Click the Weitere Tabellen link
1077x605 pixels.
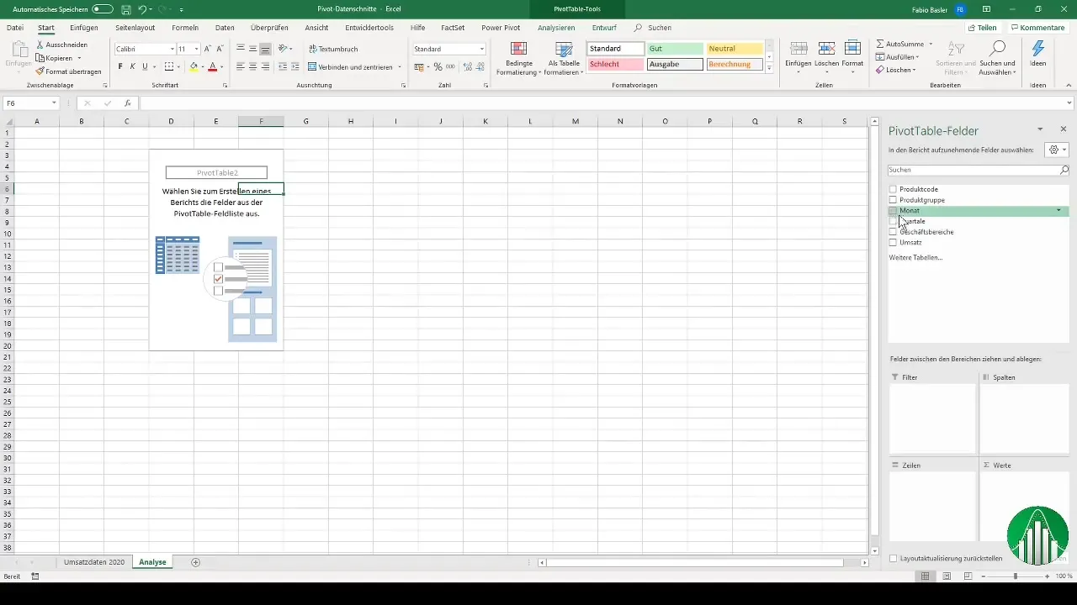[x=915, y=257]
